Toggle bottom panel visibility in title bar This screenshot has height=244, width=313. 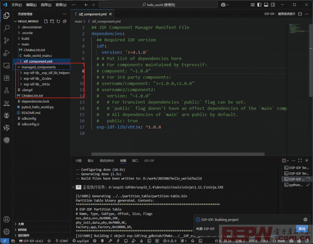[266, 5]
